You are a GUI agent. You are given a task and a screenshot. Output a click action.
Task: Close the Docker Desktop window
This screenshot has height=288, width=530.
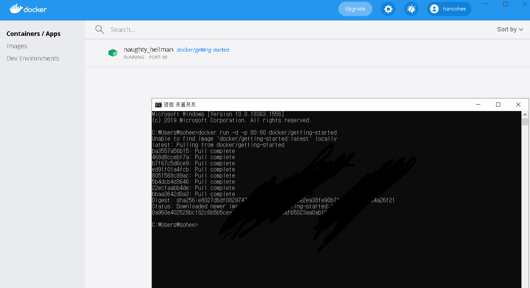[x=525, y=4]
